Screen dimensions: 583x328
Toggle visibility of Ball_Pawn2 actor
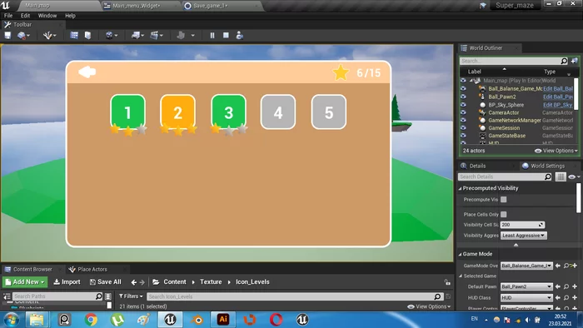pos(463,97)
